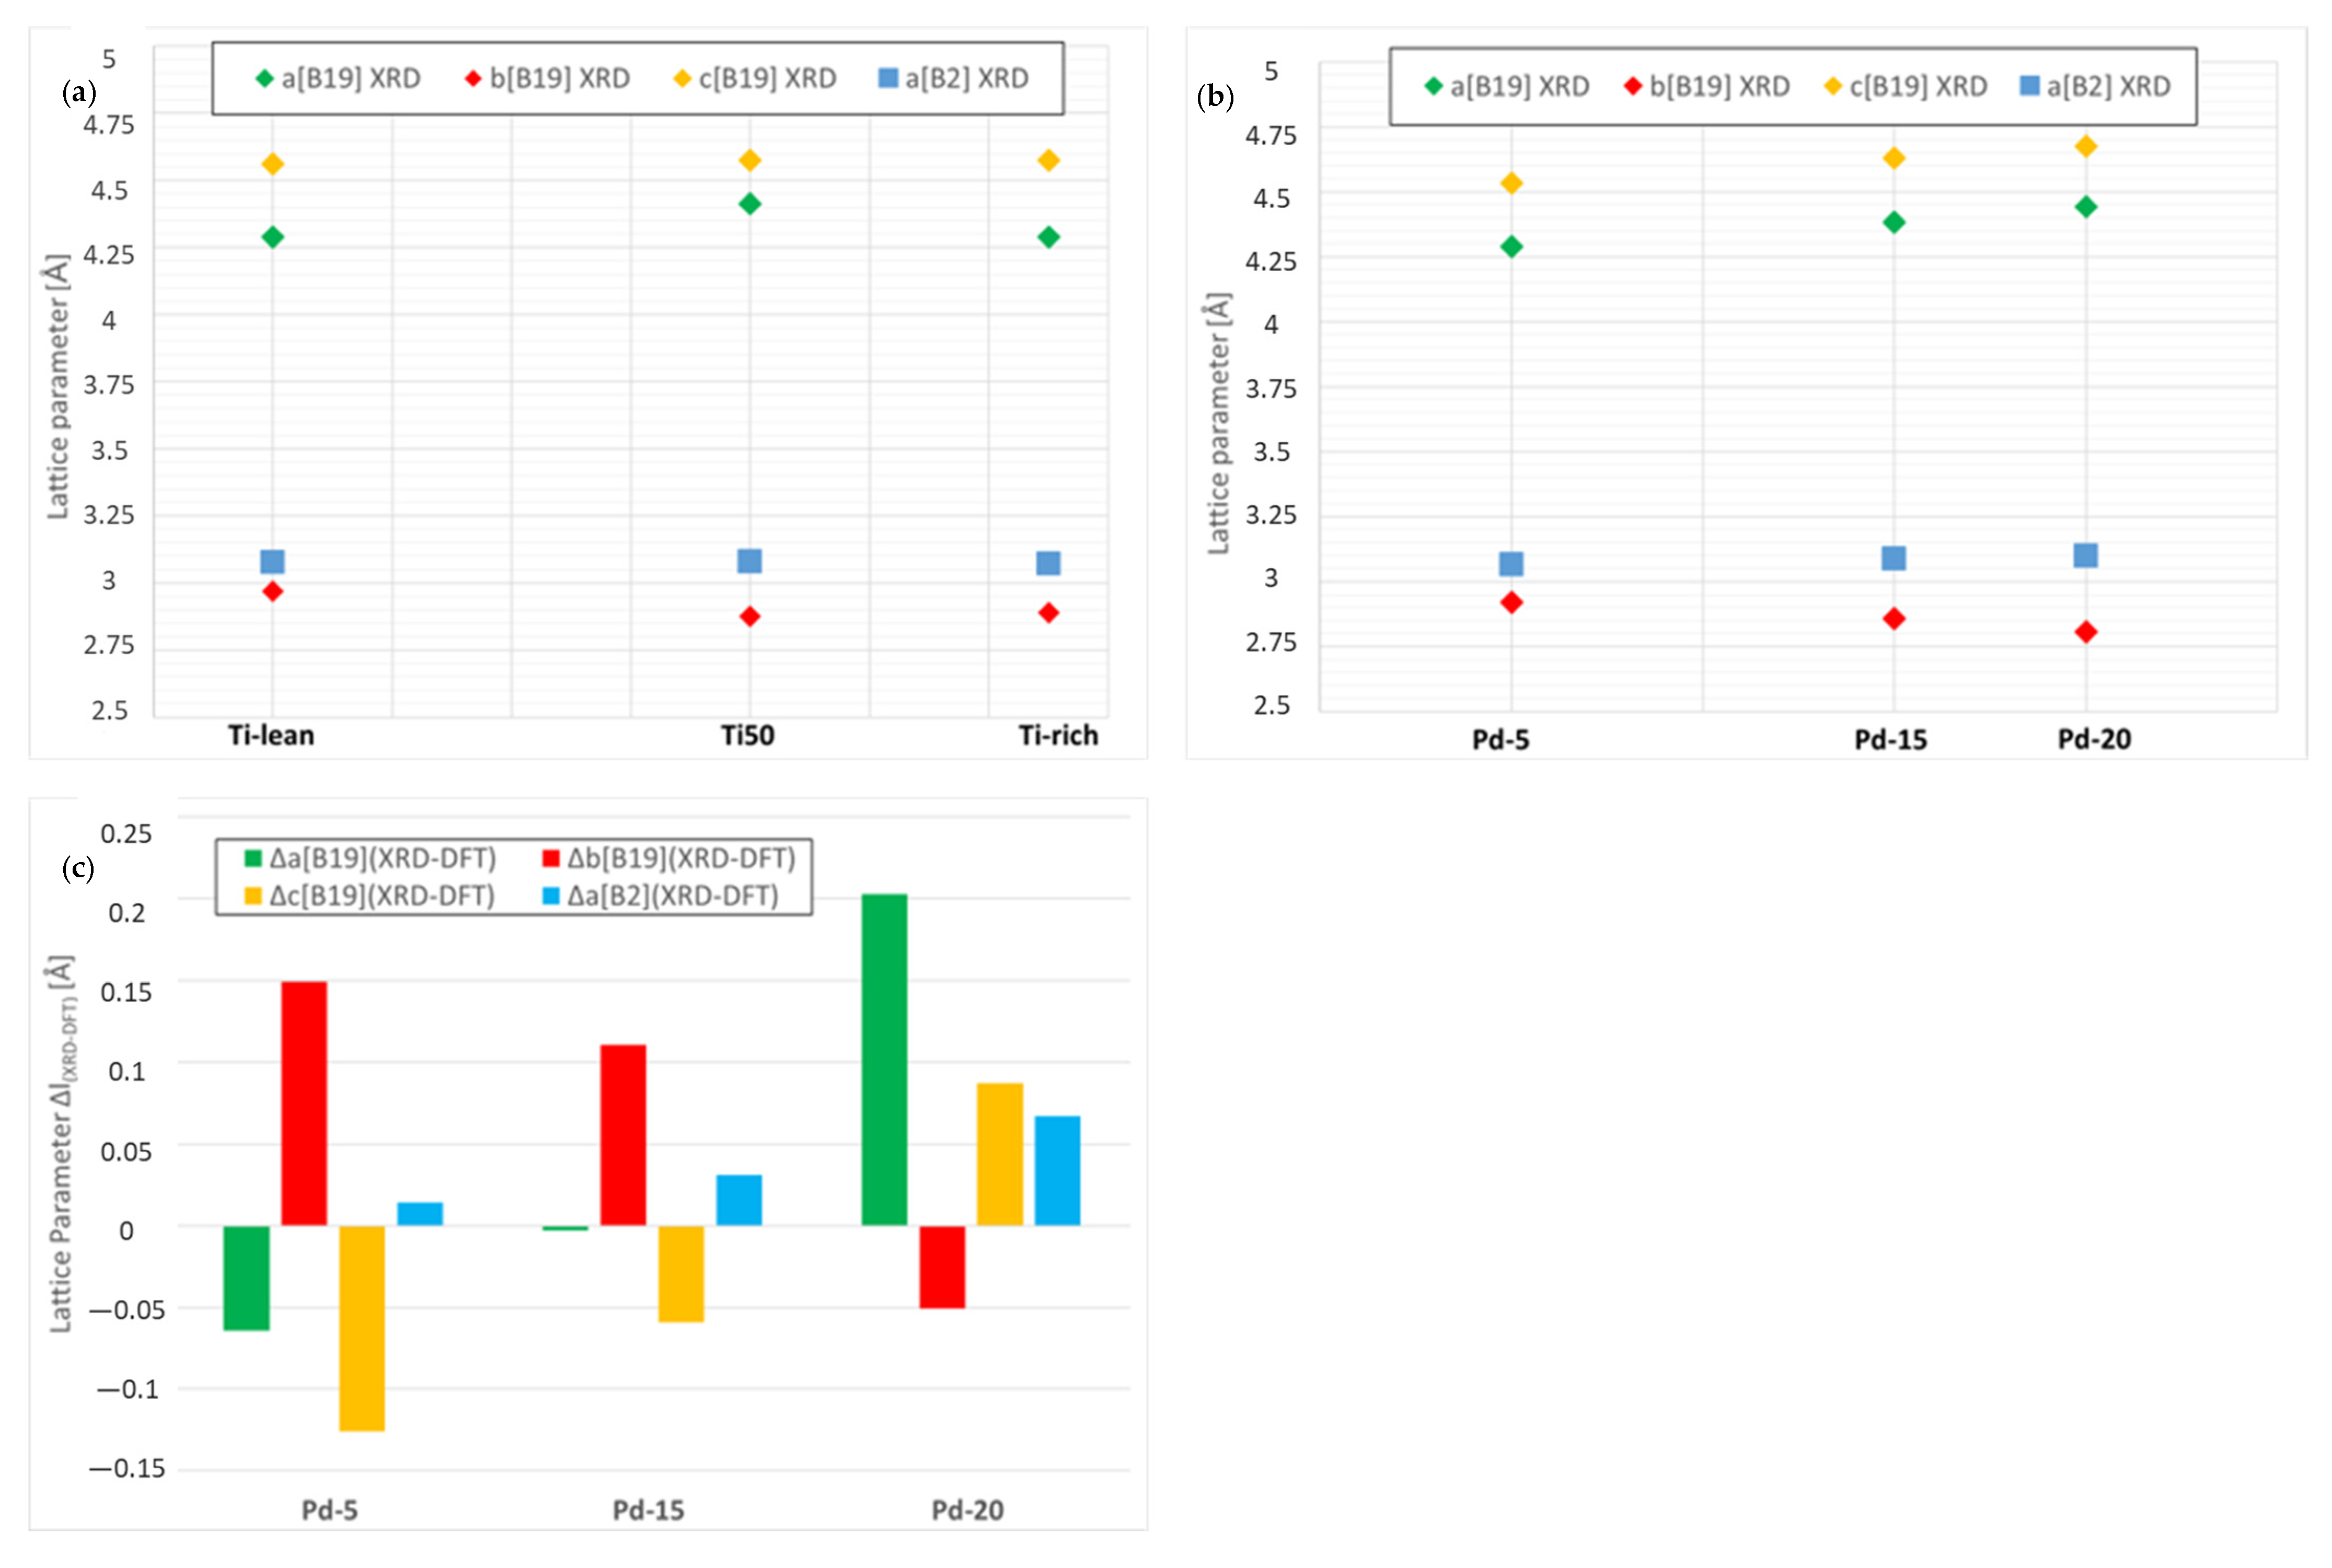Click the yellow diamond point above Ti50
The height and width of the screenshot is (1568, 2332).
(749, 160)
